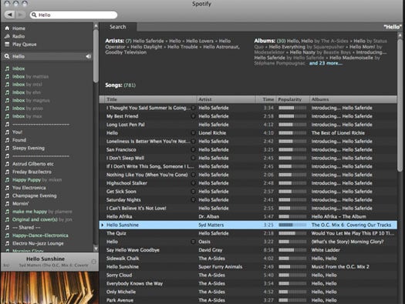This screenshot has height=304, width=405.
Task: Select Freday Brazilectro playlist
Action: [x=32, y=172]
